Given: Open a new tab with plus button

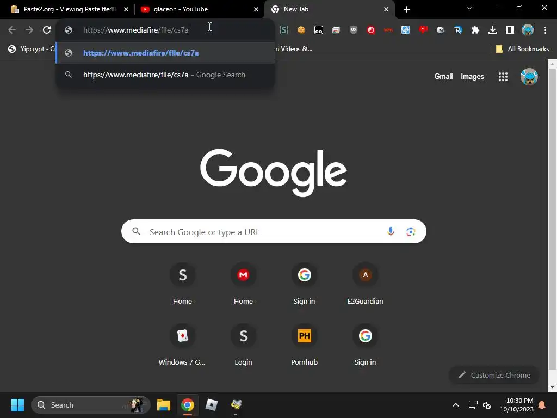Looking at the screenshot, I should [x=407, y=9].
